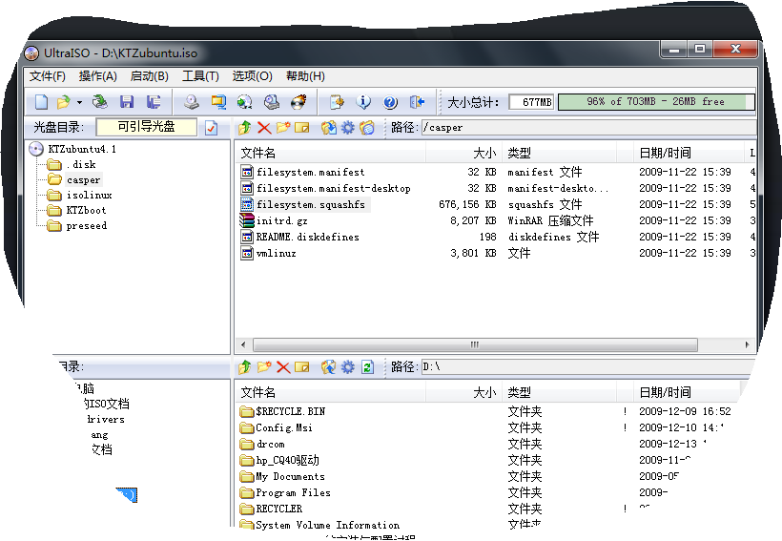The width and height of the screenshot is (782, 541).
Task: Click the Open file folder icon
Action: (63, 102)
